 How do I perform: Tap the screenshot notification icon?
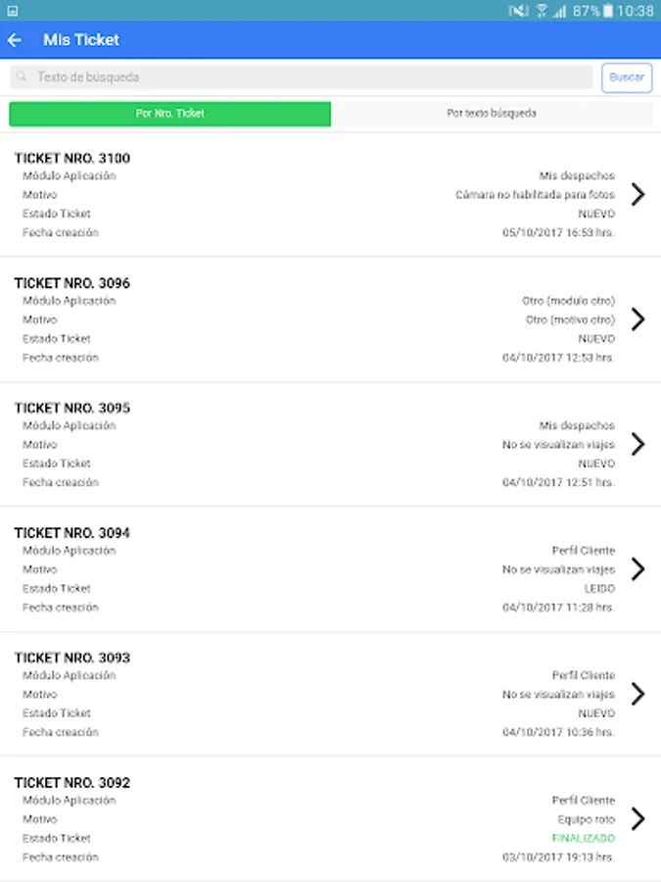tap(12, 11)
